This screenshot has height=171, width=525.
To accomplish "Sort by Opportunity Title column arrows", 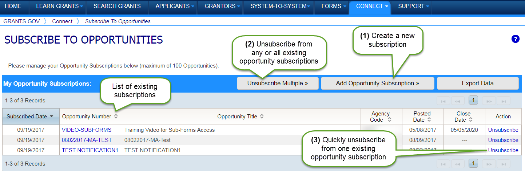I will tap(262, 117).
